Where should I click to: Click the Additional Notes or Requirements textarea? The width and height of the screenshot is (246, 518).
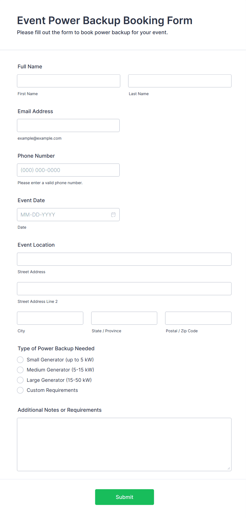124,444
